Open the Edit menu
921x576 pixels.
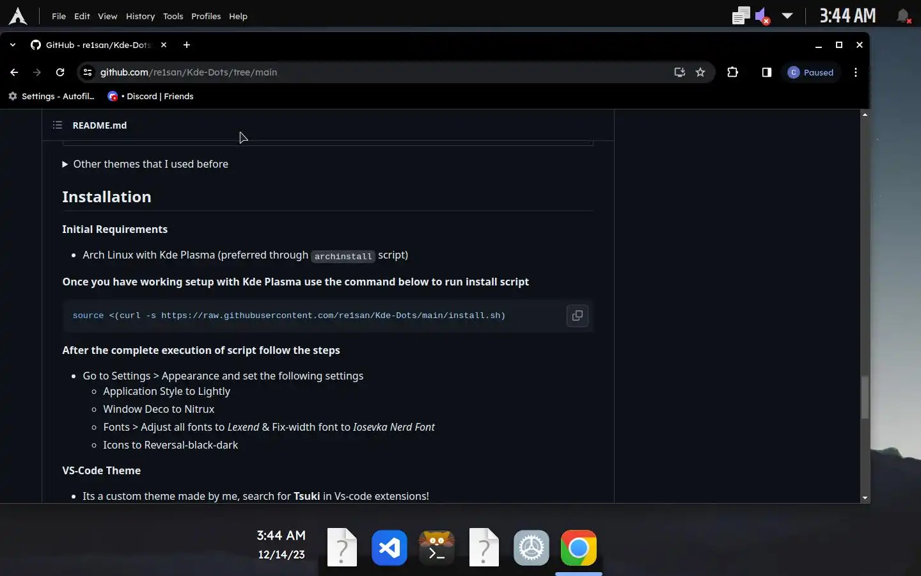coord(82,16)
